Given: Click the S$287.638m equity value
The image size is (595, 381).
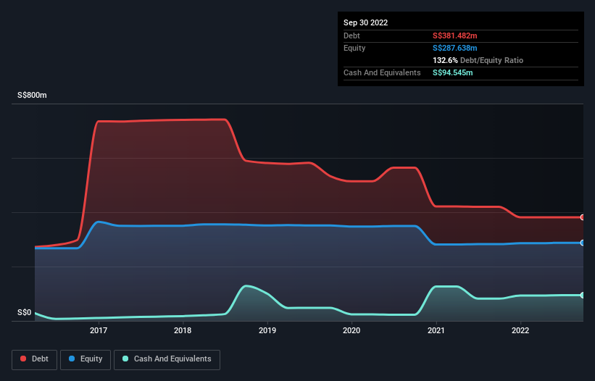Looking at the screenshot, I should [x=454, y=48].
